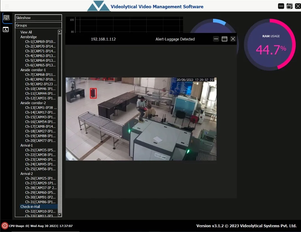The image size is (301, 232).
Task: Select camera Ch-25(CAM56-IP1...
Action: point(40,169)
